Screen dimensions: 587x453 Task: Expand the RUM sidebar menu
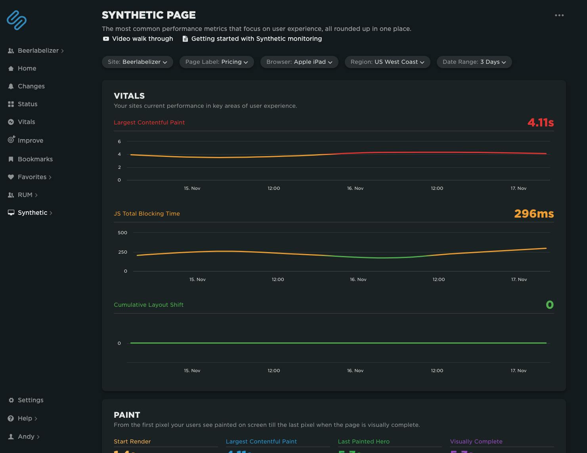pos(25,195)
